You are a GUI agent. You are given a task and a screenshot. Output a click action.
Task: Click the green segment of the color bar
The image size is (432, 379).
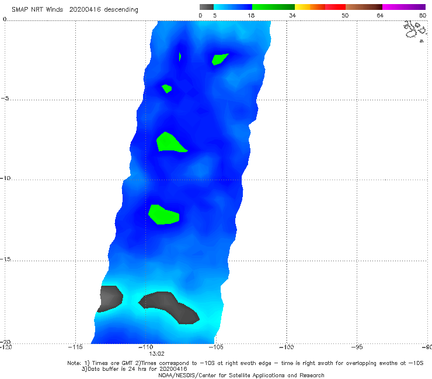coord(273,7)
